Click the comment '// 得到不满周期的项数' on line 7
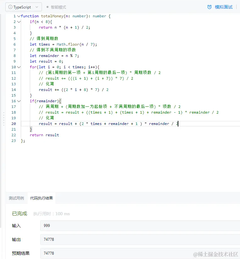The width and height of the screenshot is (240, 259). 53,50
